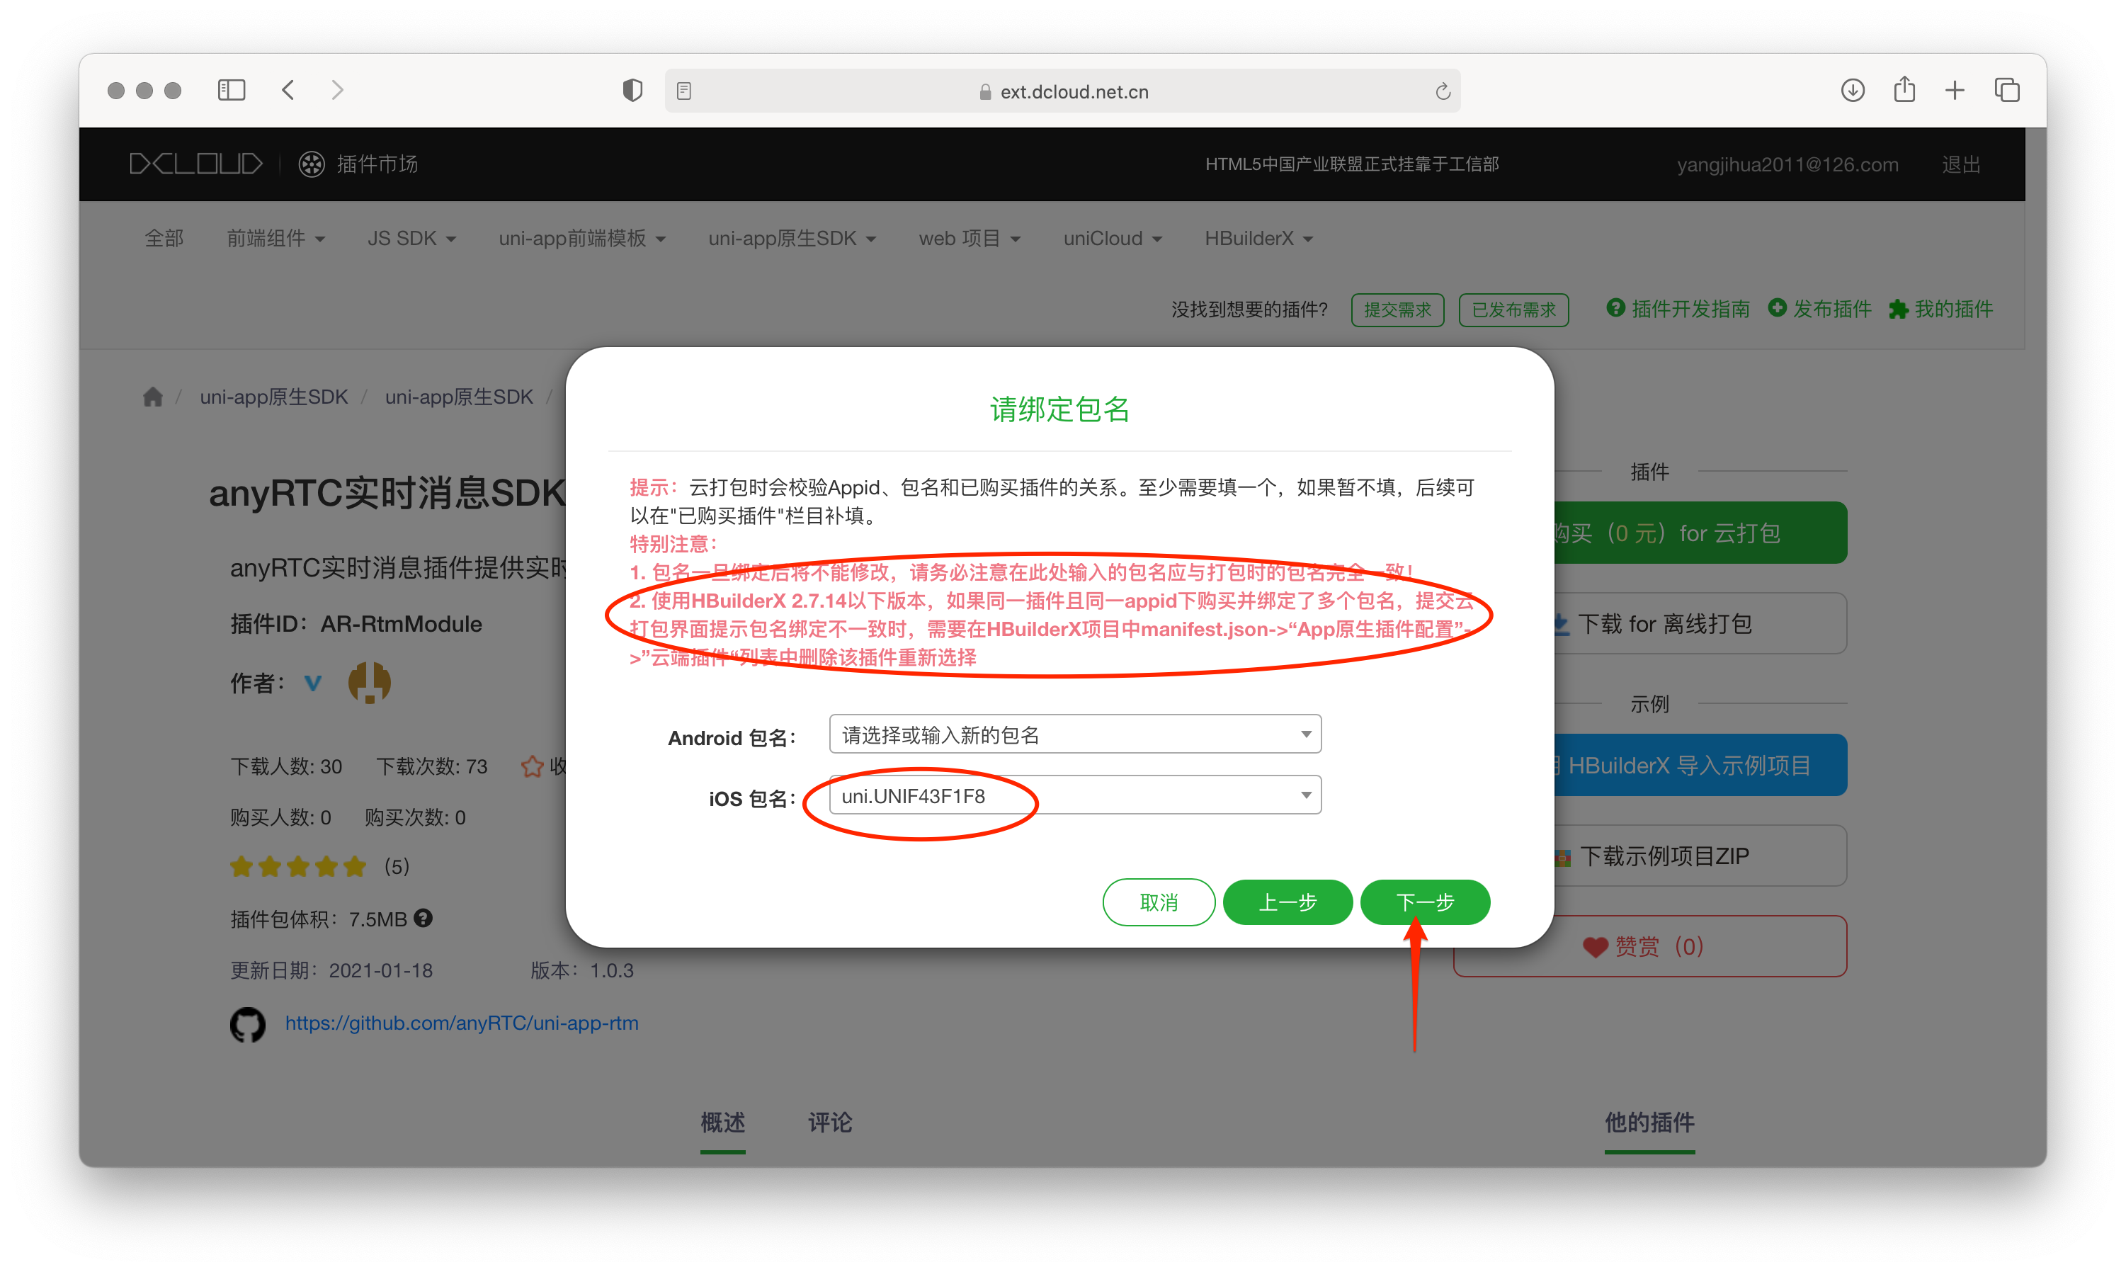Click 上一步 to go back a step
Screen dimensions: 2126x1272
(x=1287, y=902)
